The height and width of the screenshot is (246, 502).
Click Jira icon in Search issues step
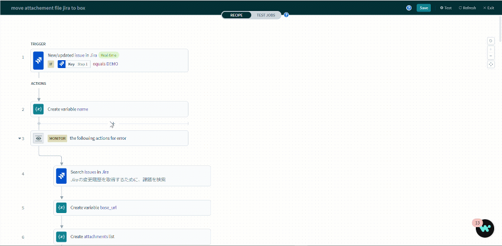pos(61,176)
